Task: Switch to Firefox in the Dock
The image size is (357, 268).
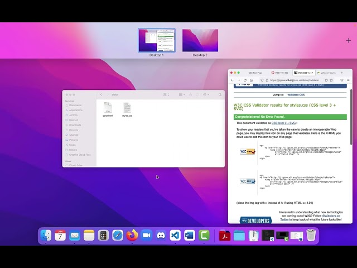Action: coord(132,235)
